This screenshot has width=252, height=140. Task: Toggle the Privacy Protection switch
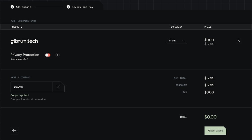pos(48,55)
